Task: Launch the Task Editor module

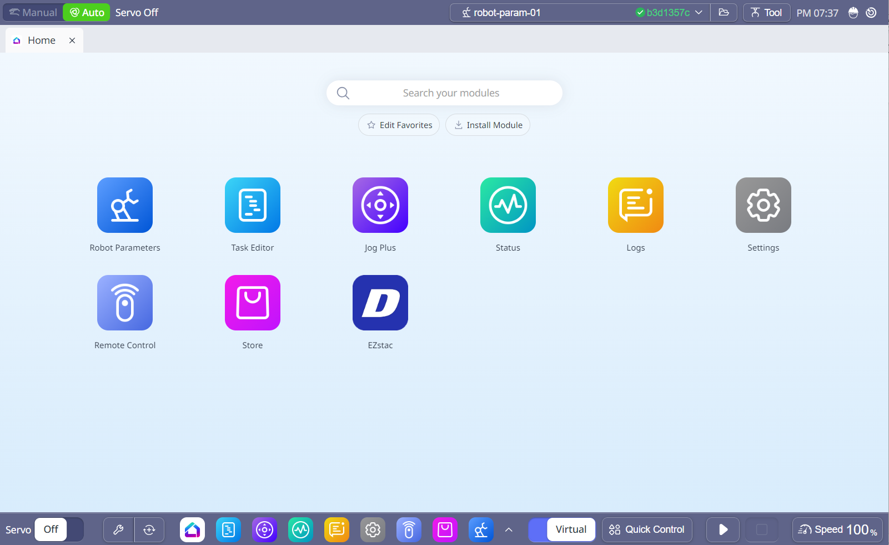Action: tap(253, 205)
